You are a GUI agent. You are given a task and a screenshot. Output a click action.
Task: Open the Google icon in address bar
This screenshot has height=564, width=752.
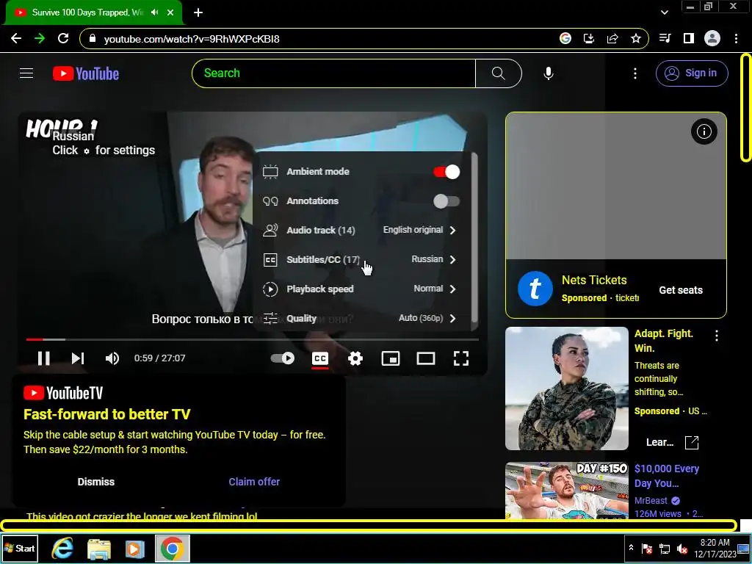(x=565, y=39)
